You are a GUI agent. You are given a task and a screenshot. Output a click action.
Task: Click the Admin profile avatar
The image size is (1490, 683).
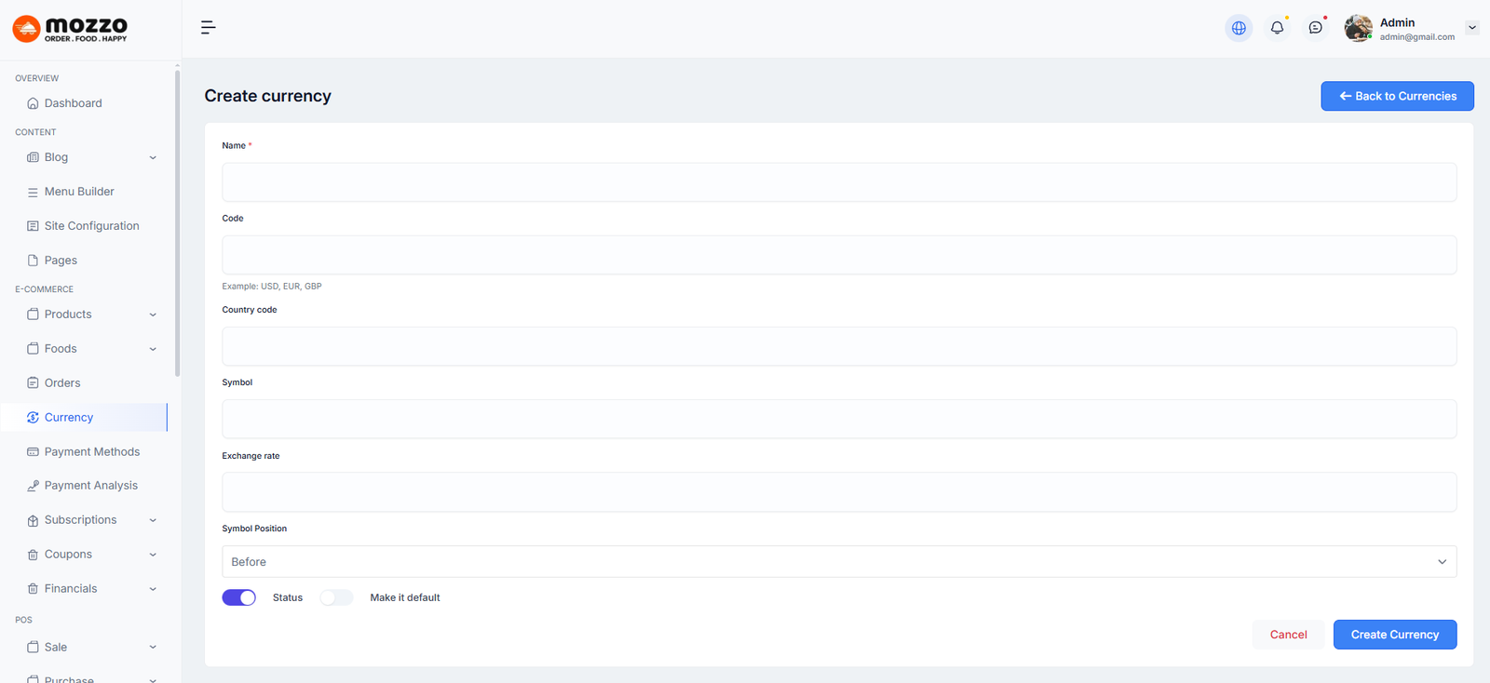pyautogui.click(x=1358, y=28)
